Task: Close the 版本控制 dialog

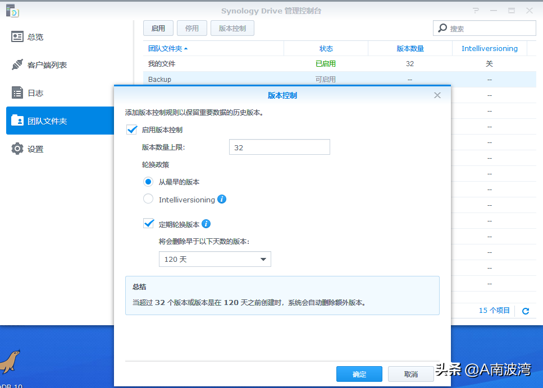Action: tap(437, 95)
